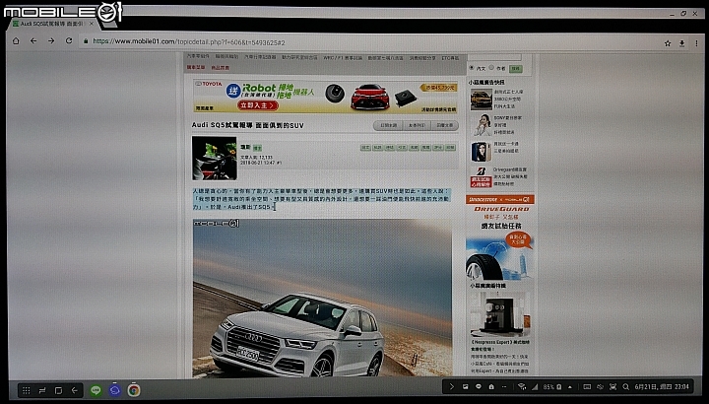This screenshot has width=709, height=404.
Task: Bookmark this page with the star icon
Action: [x=668, y=43]
